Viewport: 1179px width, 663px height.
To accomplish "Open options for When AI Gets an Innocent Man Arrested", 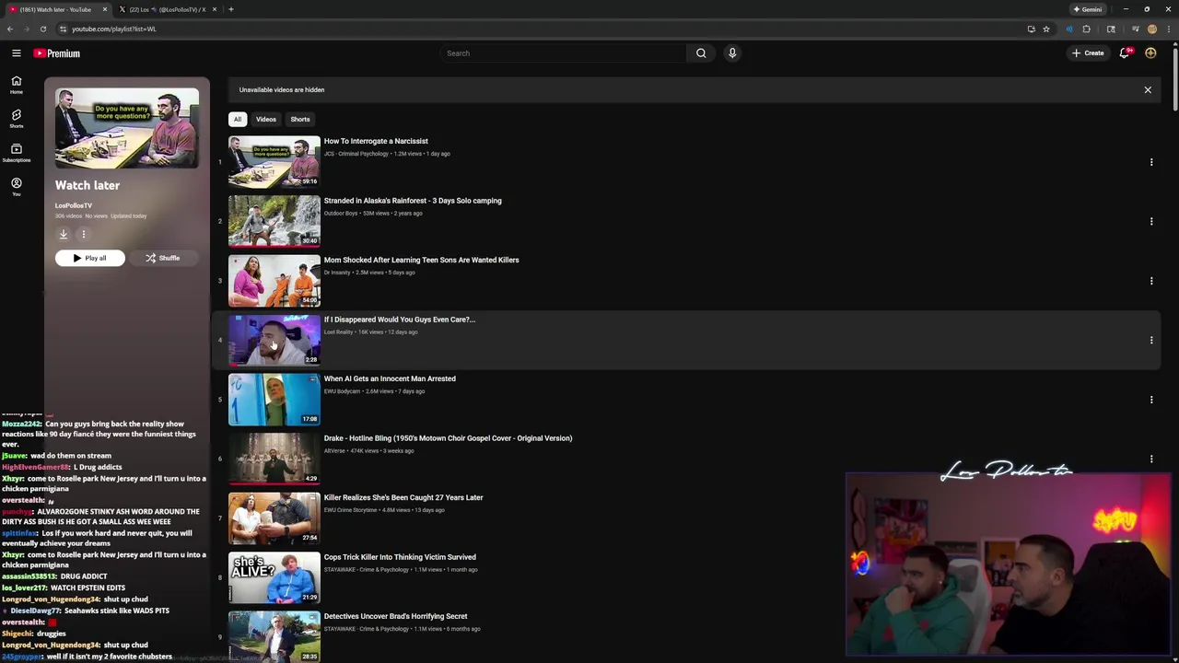I will coord(1151,400).
